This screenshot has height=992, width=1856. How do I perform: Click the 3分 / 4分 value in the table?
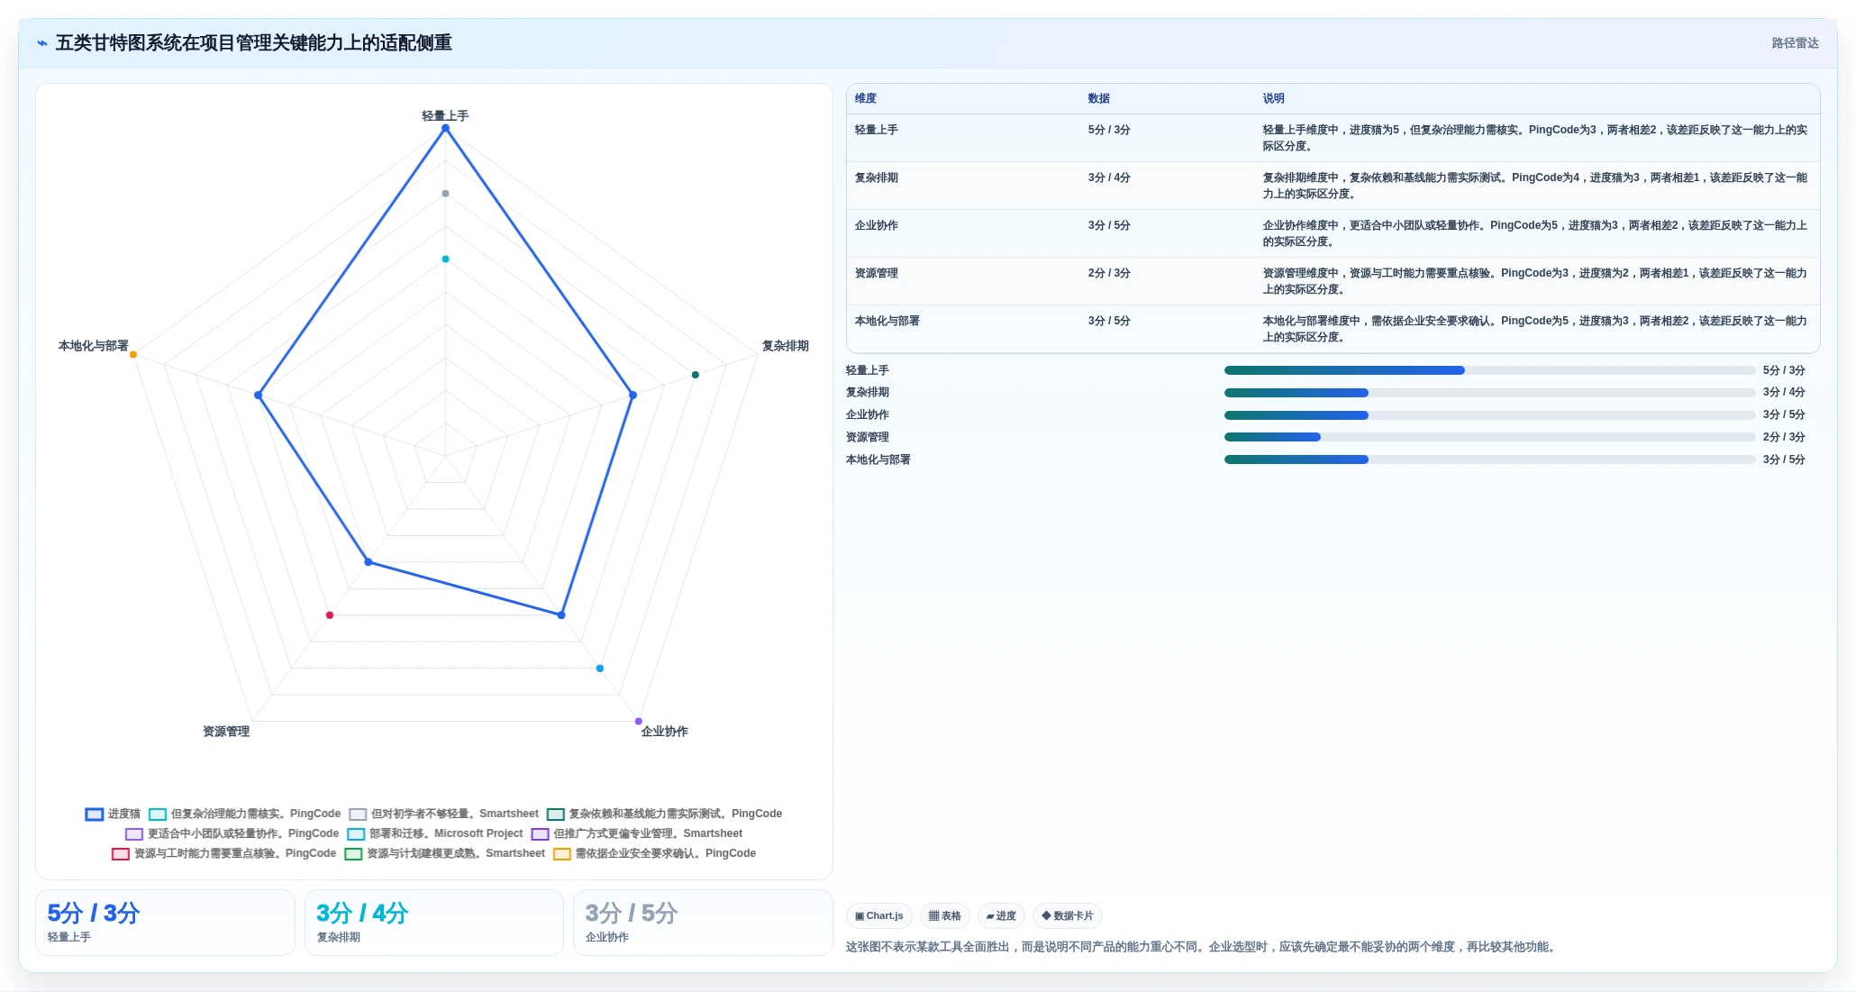tap(1109, 177)
